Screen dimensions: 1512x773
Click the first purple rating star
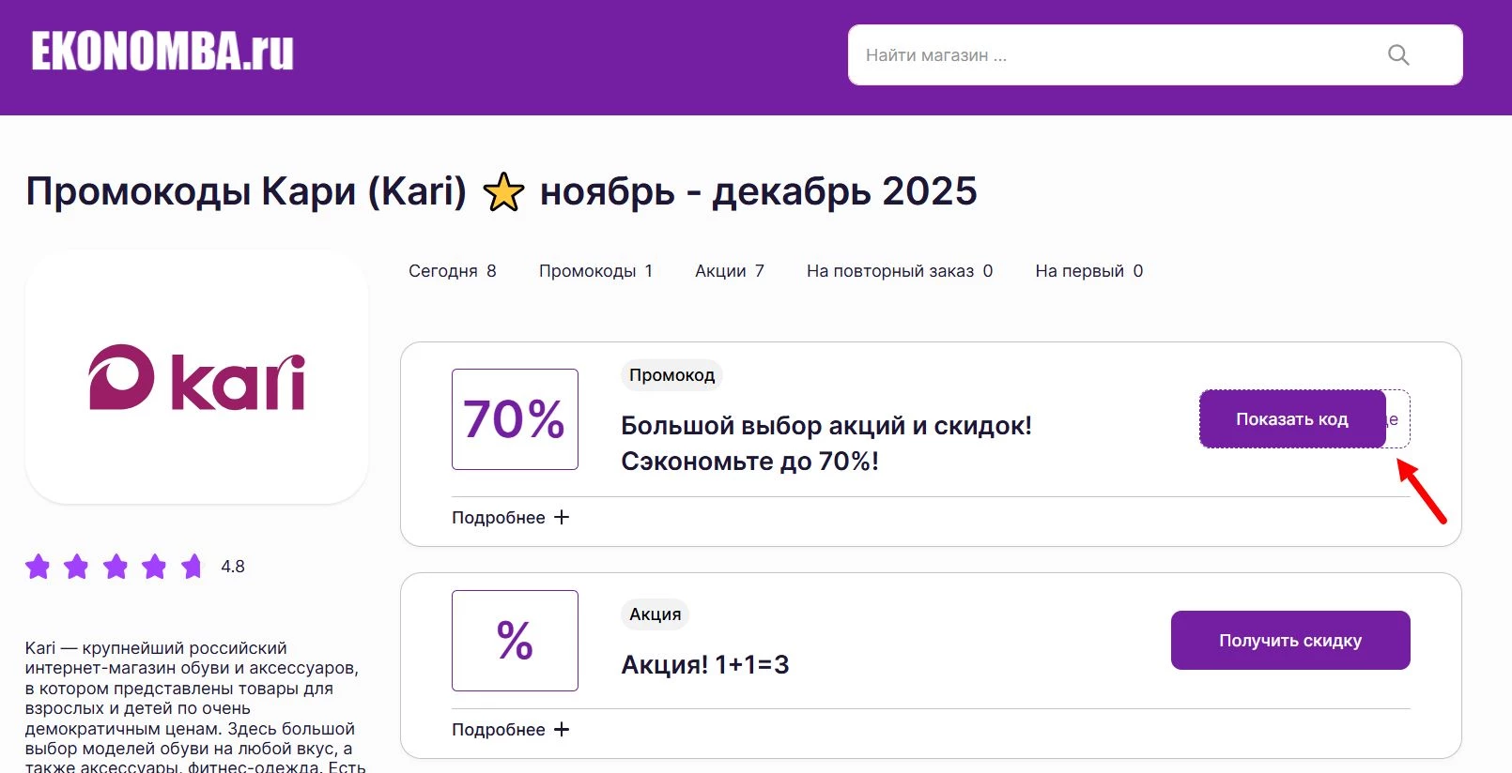(x=39, y=567)
